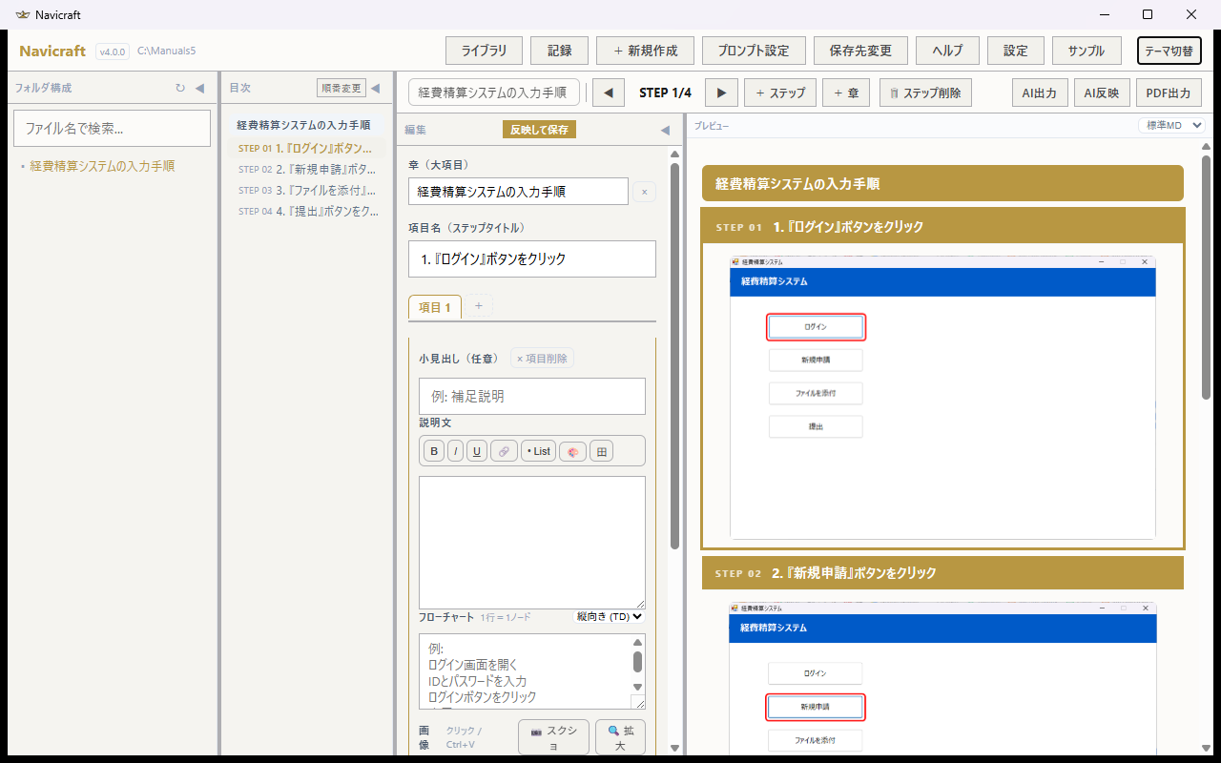Click the STEP 02 preview screenshot

tap(942, 678)
